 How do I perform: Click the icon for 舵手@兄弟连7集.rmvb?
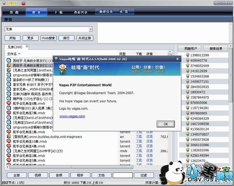pyautogui.click(x=9, y=113)
